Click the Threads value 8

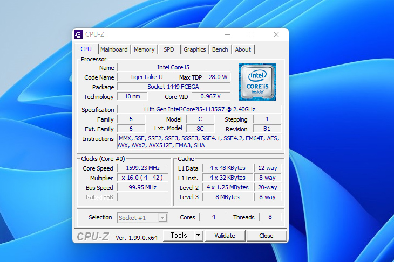(270, 217)
